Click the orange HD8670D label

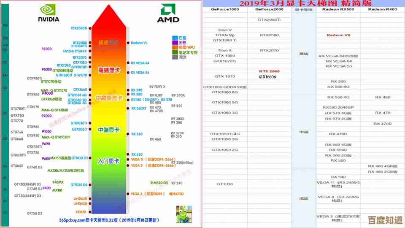(x=176, y=194)
